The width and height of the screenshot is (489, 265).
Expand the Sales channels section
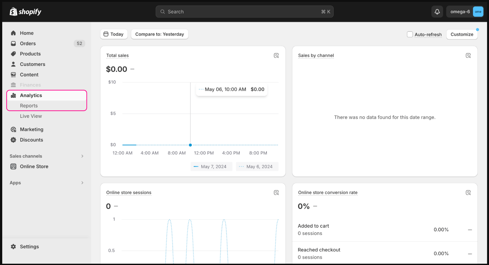coord(83,156)
